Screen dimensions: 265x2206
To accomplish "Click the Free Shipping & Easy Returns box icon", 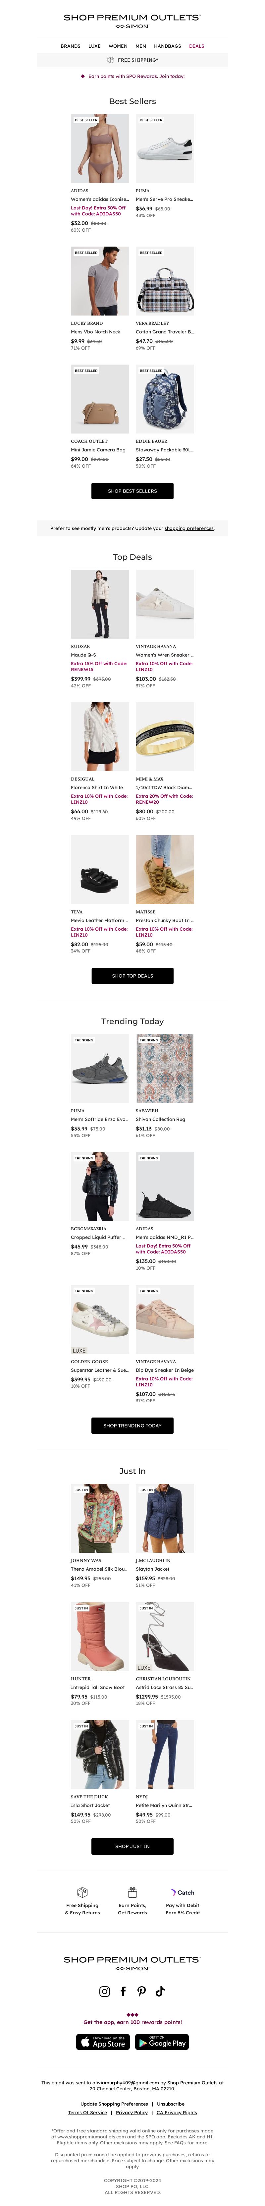I will 82,1892.
